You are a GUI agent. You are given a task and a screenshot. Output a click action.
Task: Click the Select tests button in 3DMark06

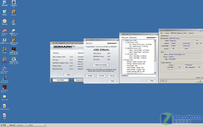(x=69, y=75)
